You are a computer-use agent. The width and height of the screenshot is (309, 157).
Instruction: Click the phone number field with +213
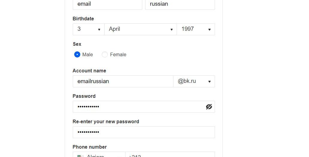point(170,155)
